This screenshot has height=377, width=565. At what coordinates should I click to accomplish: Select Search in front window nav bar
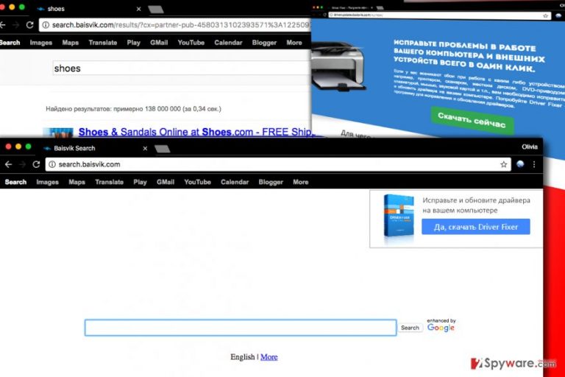pyautogui.click(x=15, y=182)
